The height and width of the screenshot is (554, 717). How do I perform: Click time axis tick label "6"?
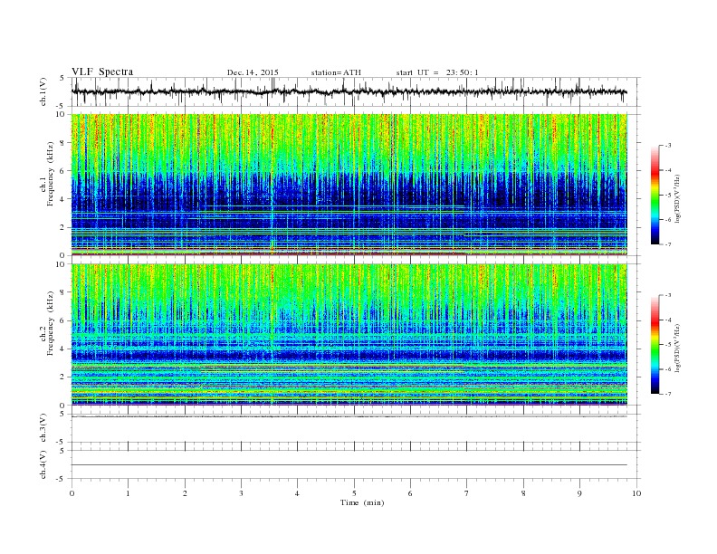410,493
